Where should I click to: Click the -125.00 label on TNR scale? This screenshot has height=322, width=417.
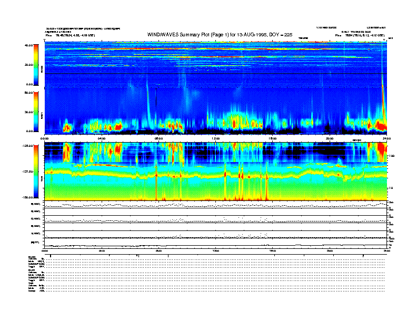[27, 146]
